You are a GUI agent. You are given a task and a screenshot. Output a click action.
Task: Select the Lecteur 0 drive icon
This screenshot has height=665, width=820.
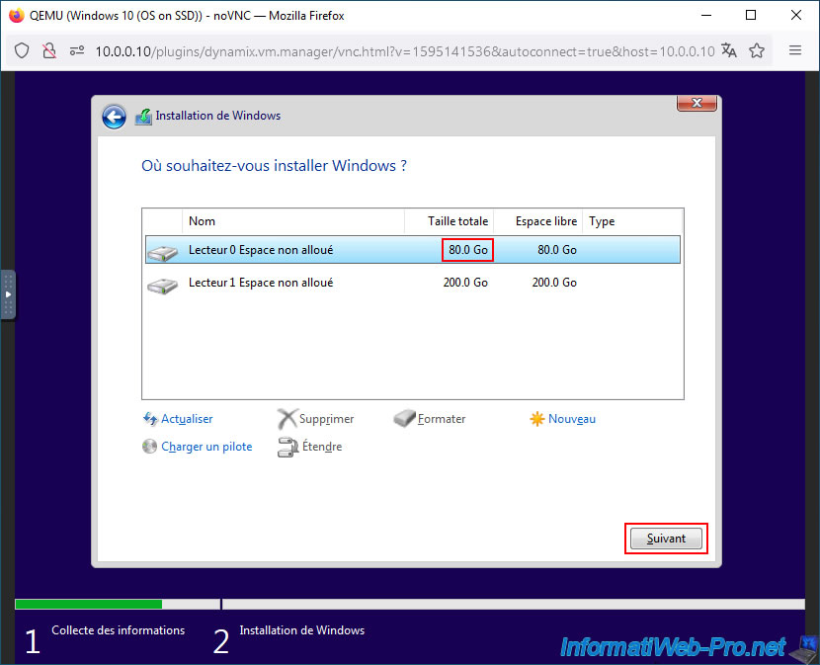[x=163, y=253]
